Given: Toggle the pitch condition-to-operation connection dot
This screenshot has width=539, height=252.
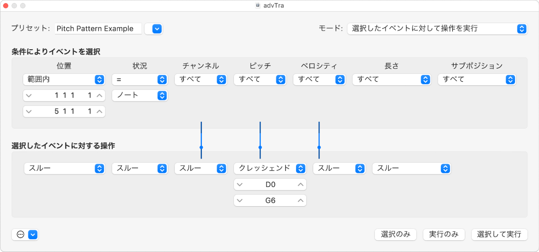Looking at the screenshot, I should [260, 147].
